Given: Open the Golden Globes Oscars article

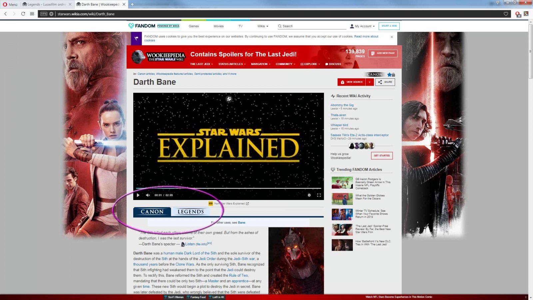Looking at the screenshot, I should (x=370, y=197).
